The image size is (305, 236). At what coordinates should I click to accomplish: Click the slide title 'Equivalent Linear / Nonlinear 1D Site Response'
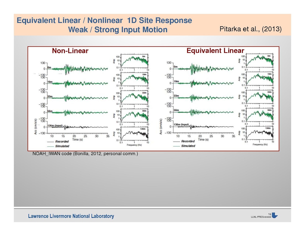(x=104, y=20)
